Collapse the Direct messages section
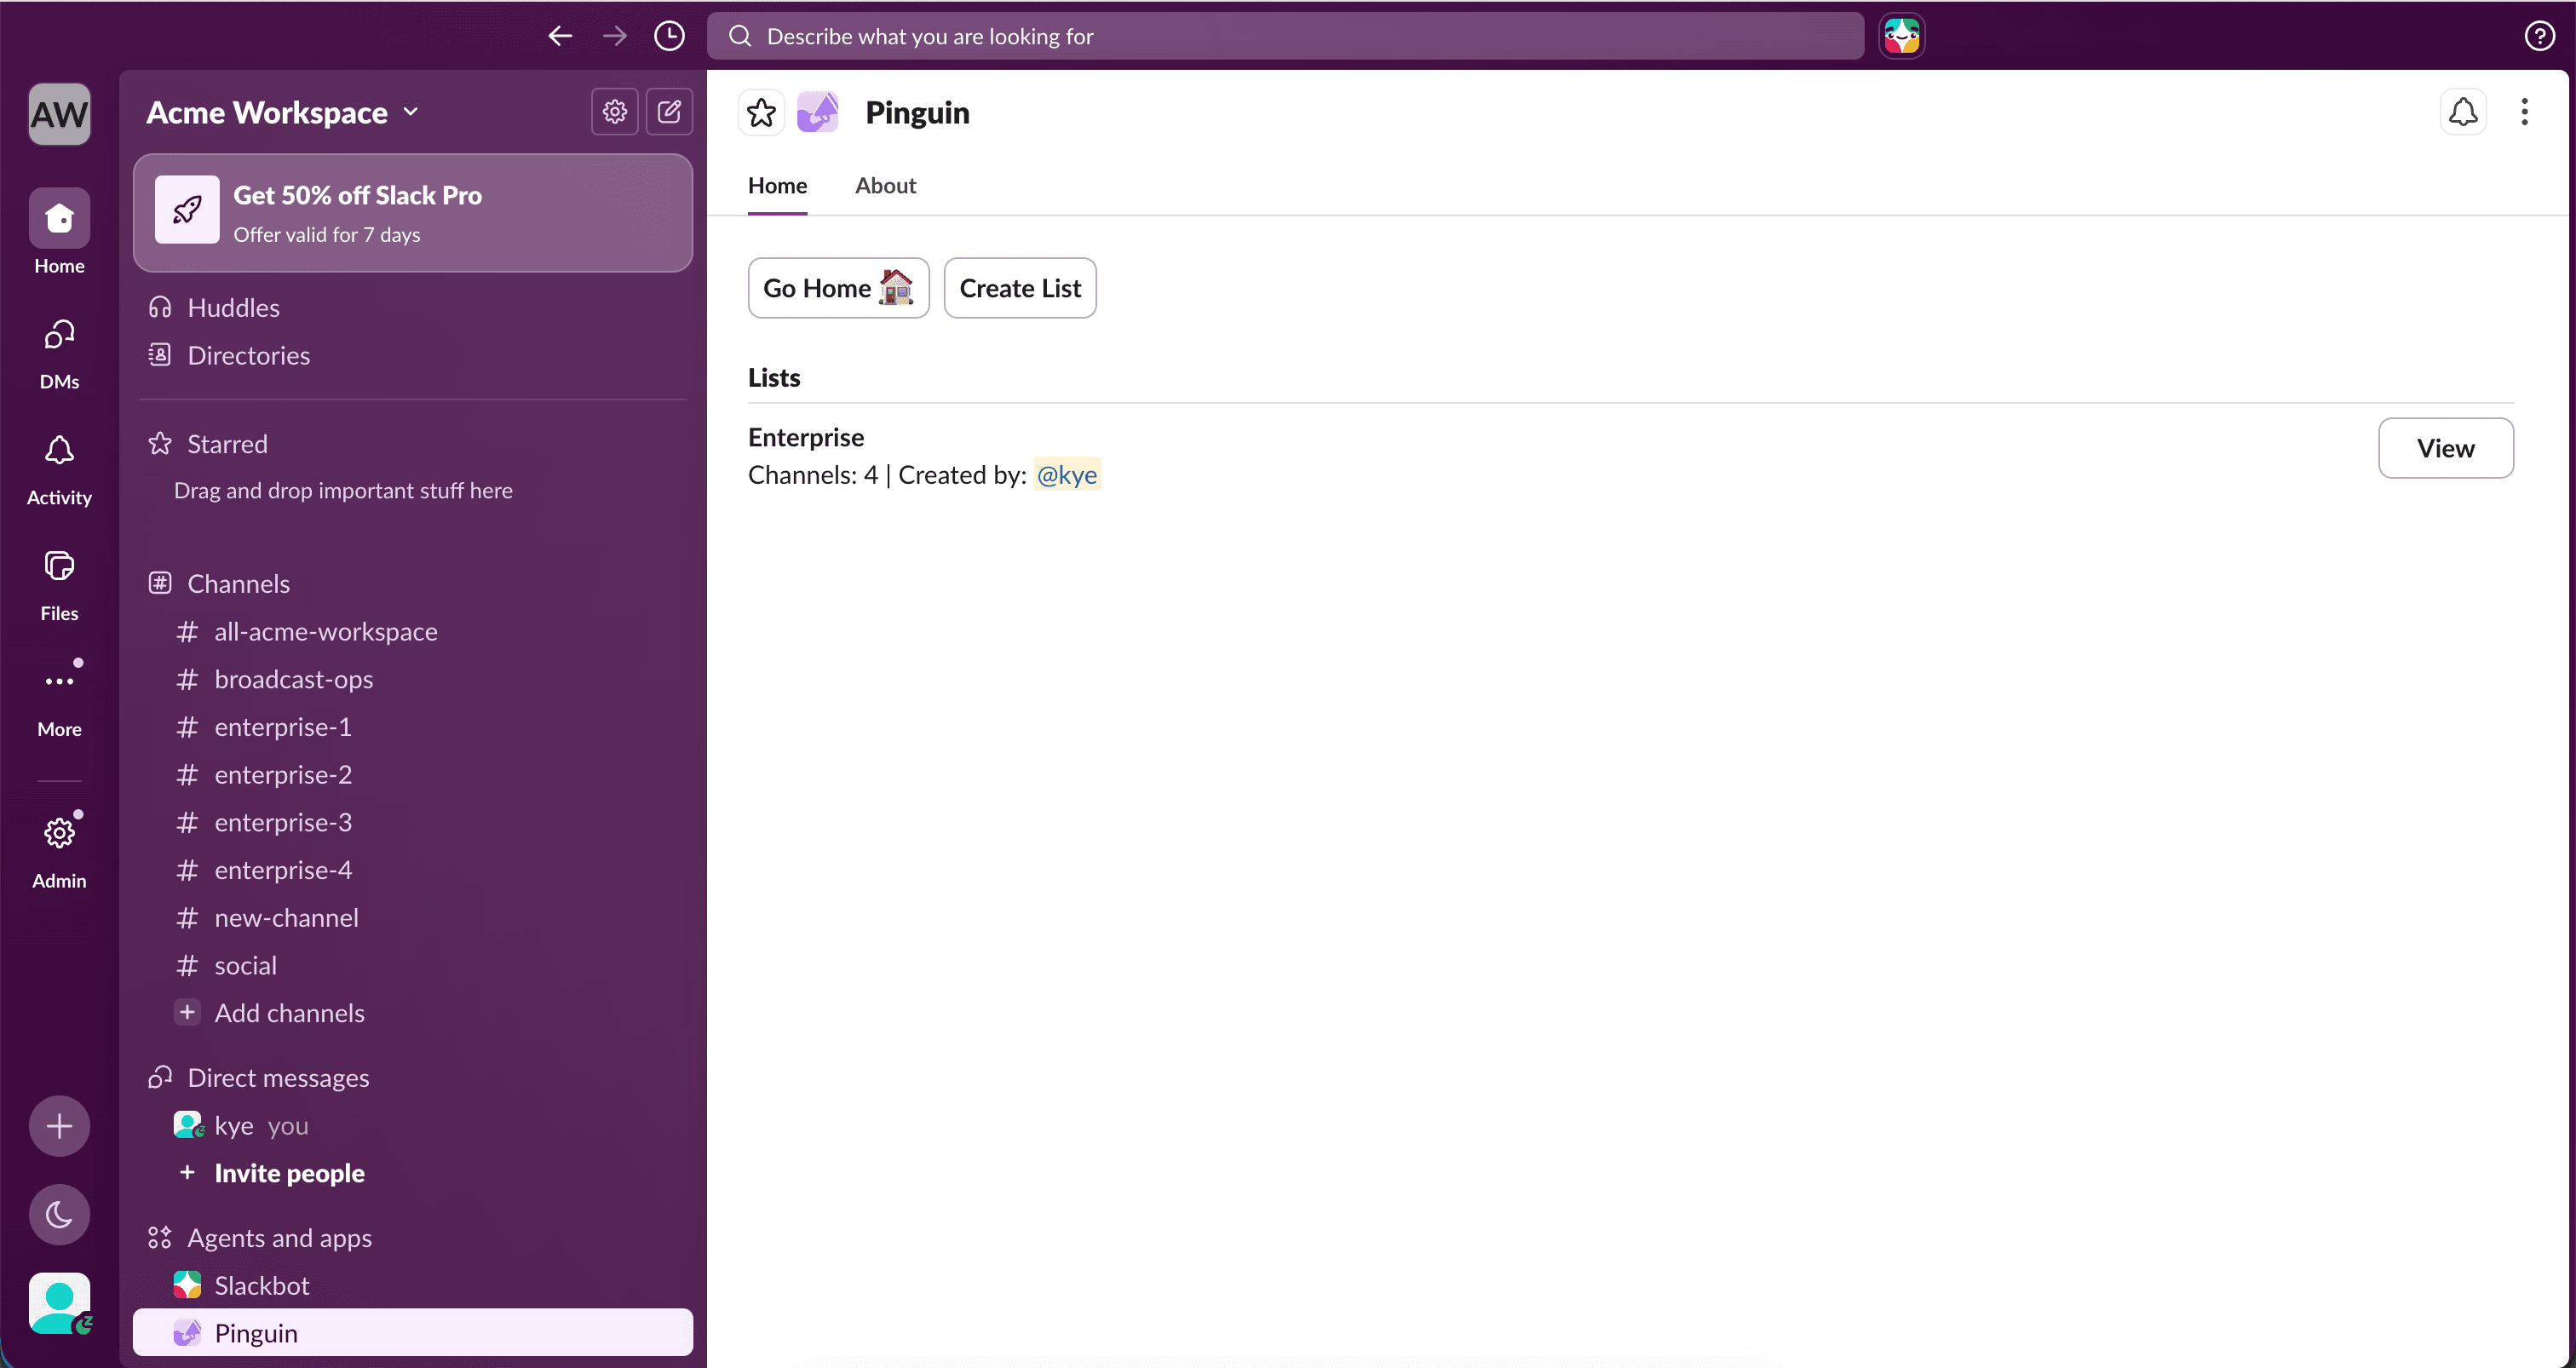This screenshot has width=2576, height=1368. pos(278,1078)
